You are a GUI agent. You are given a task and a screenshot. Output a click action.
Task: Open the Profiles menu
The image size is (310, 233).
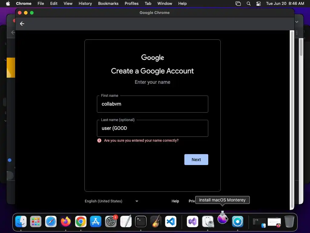(131, 4)
